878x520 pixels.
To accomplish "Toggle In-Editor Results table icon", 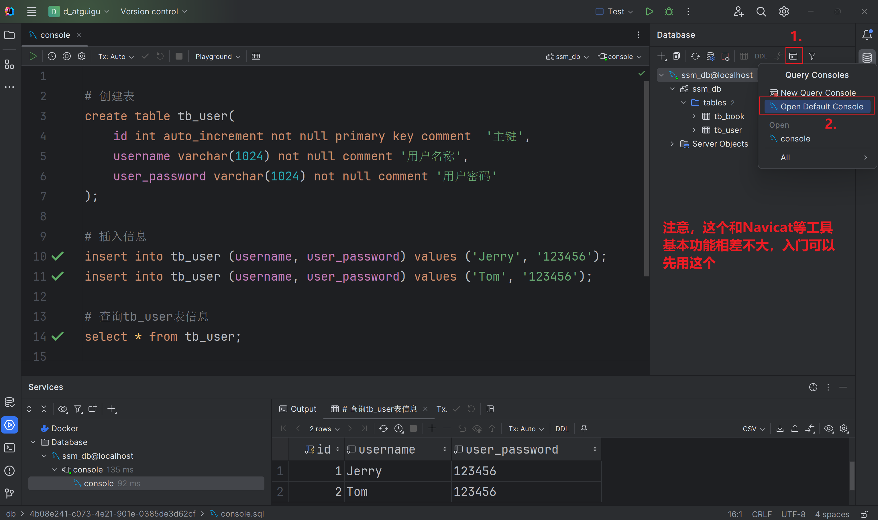I will 256,56.
